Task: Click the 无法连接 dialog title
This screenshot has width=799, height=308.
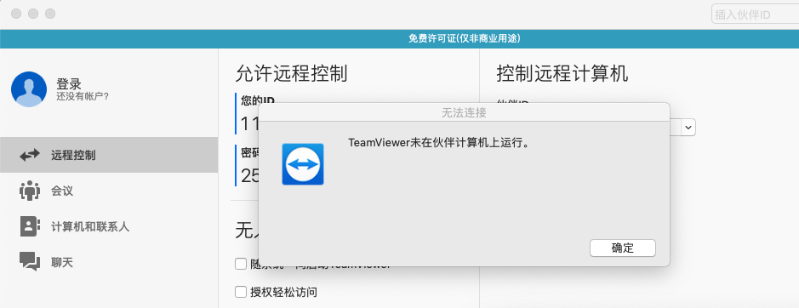Action: click(x=464, y=112)
